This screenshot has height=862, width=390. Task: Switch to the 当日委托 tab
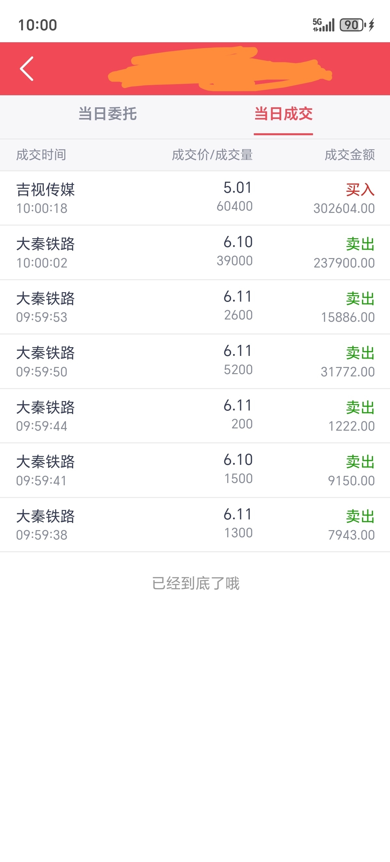point(107,114)
